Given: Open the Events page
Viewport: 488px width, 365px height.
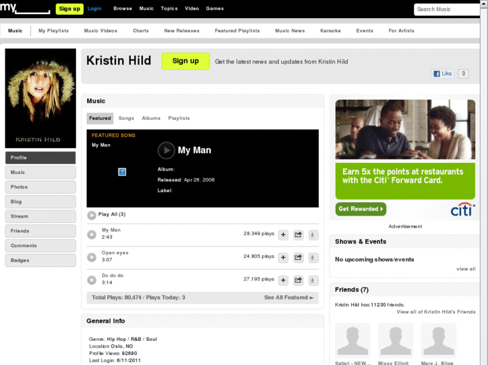Looking at the screenshot, I should pyautogui.click(x=364, y=31).
